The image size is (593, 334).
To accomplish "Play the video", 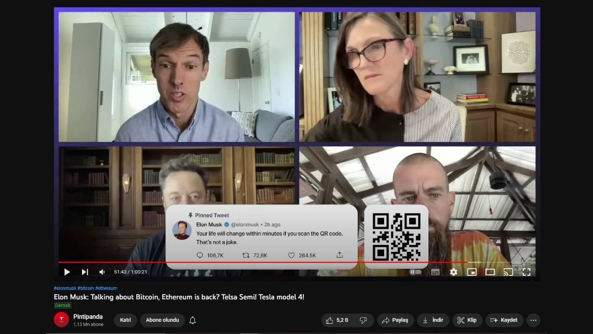I will (x=67, y=272).
